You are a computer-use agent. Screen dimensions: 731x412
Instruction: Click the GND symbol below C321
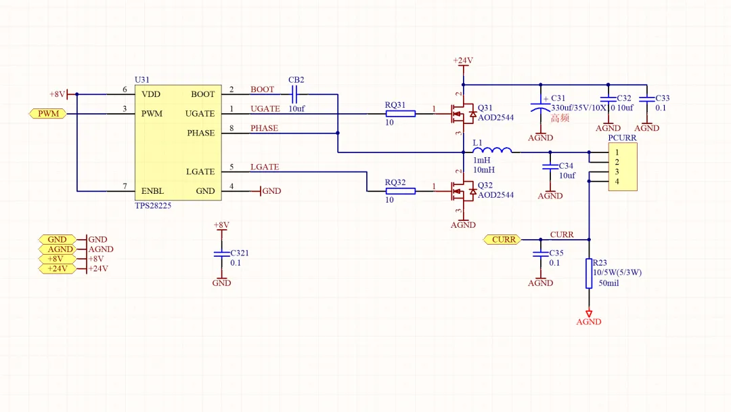221,281
